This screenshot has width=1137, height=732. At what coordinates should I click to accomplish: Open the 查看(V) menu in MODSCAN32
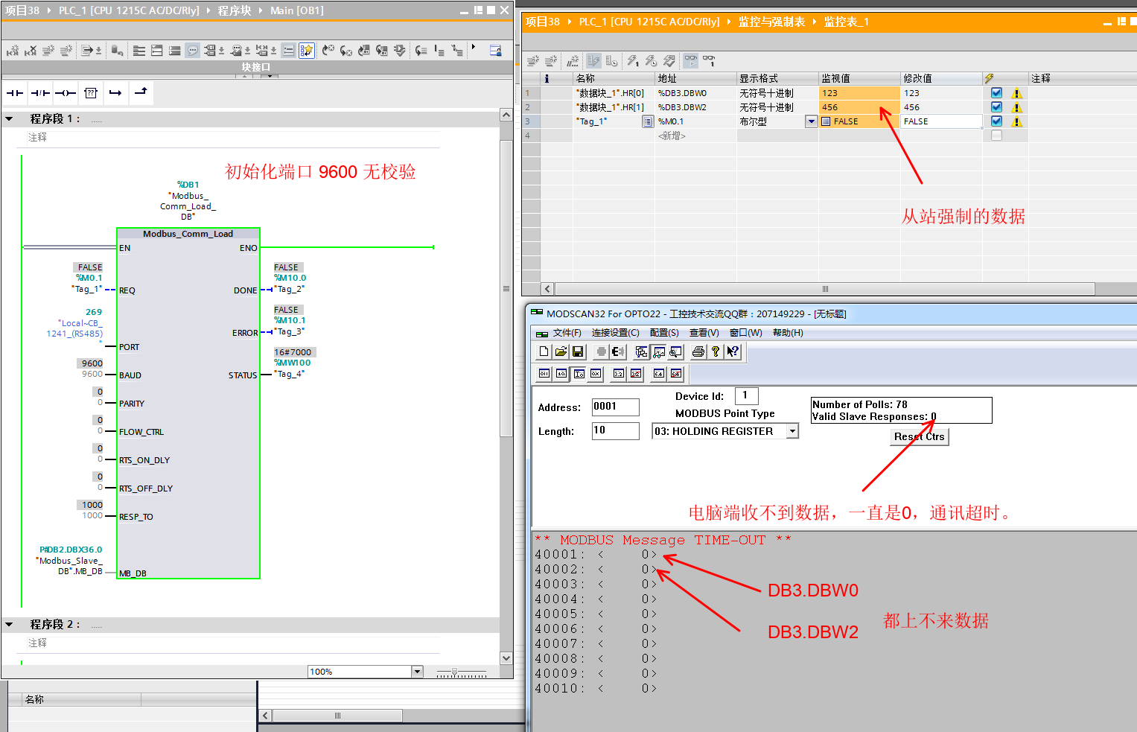tap(704, 333)
